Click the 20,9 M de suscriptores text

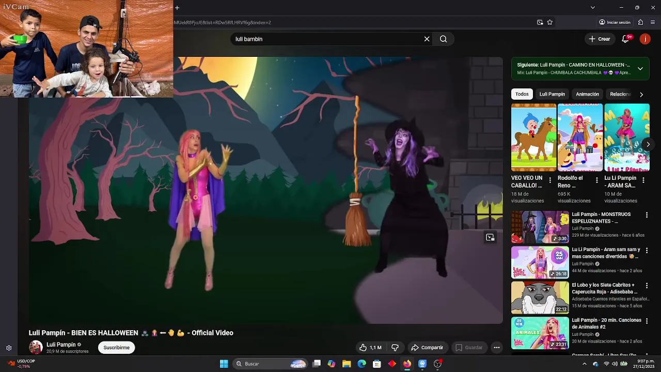(x=68, y=351)
